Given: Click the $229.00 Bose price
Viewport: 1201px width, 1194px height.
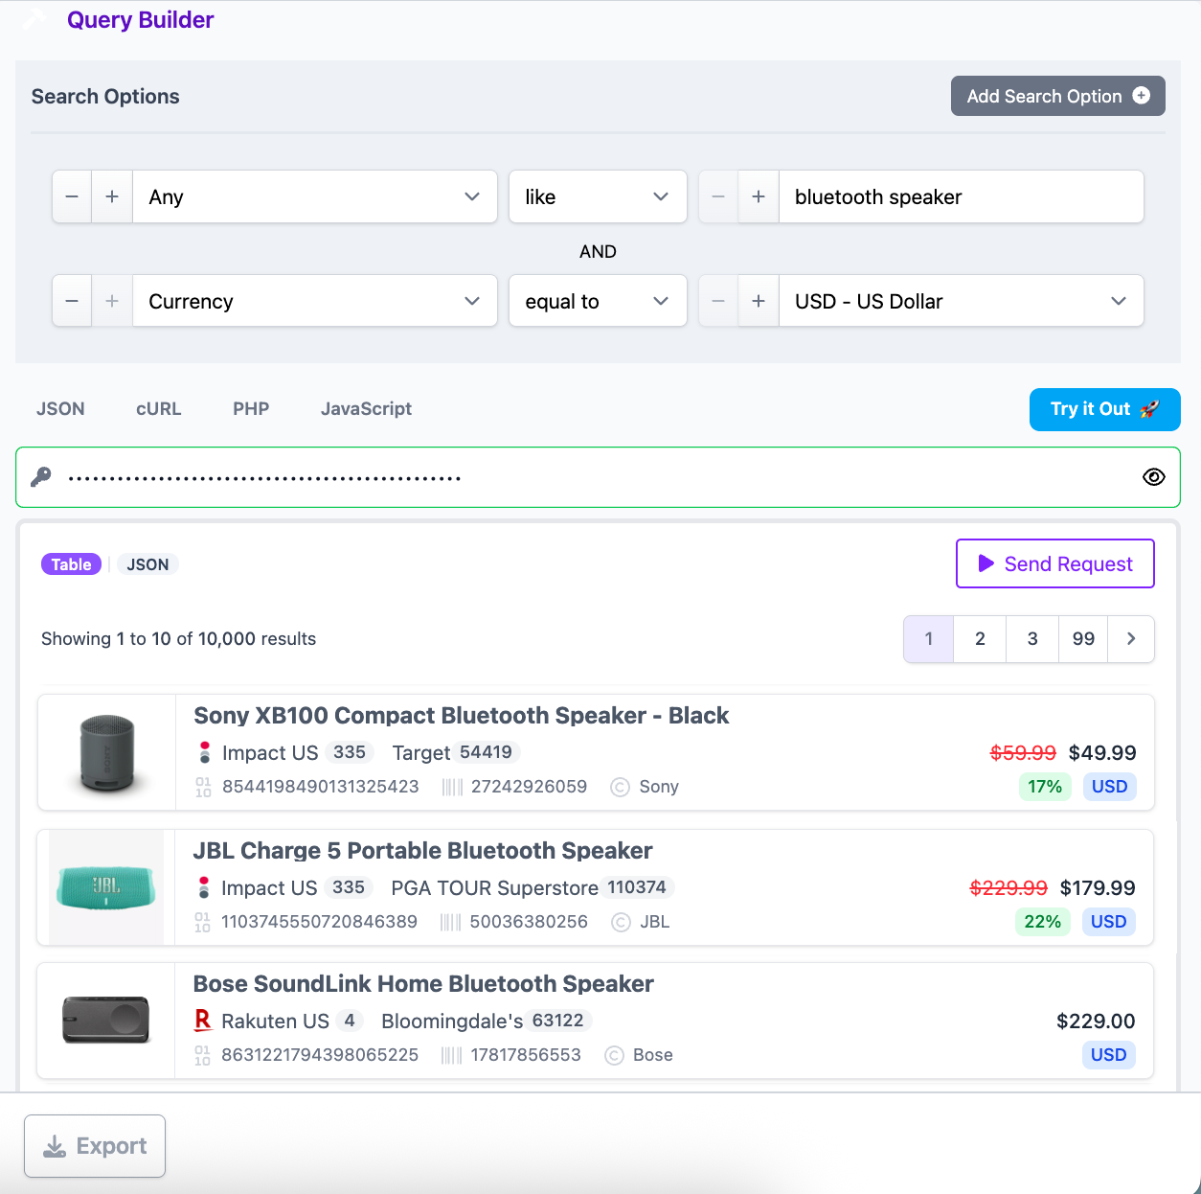Looking at the screenshot, I should click(x=1096, y=1022).
